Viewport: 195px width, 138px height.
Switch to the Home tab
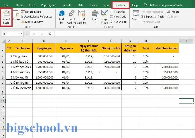(20, 5)
